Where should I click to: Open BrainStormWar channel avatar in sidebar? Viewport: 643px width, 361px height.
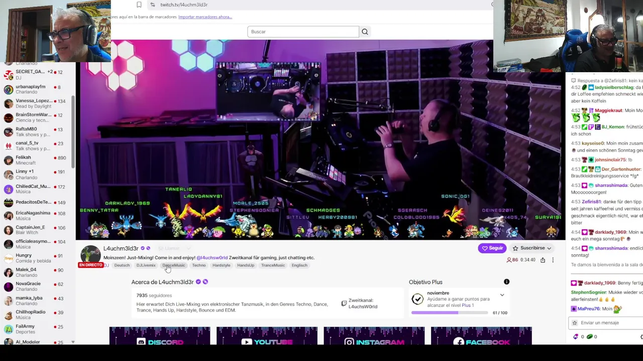(8, 118)
